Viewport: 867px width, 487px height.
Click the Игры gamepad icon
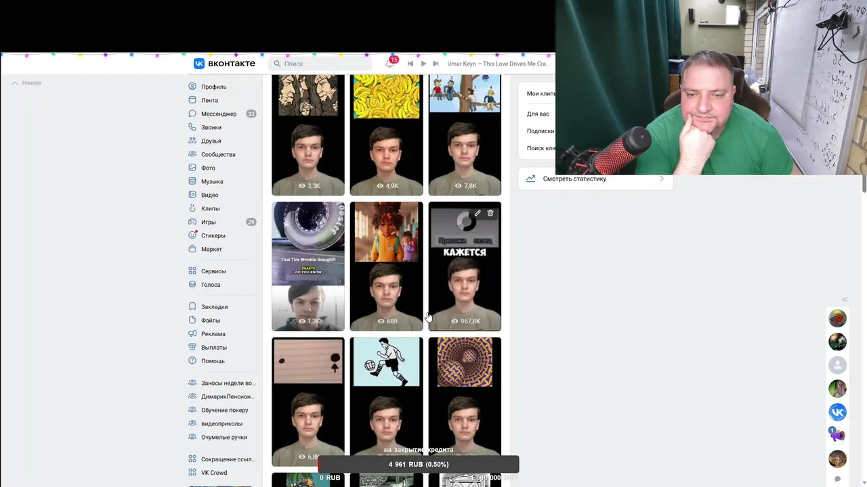point(192,222)
